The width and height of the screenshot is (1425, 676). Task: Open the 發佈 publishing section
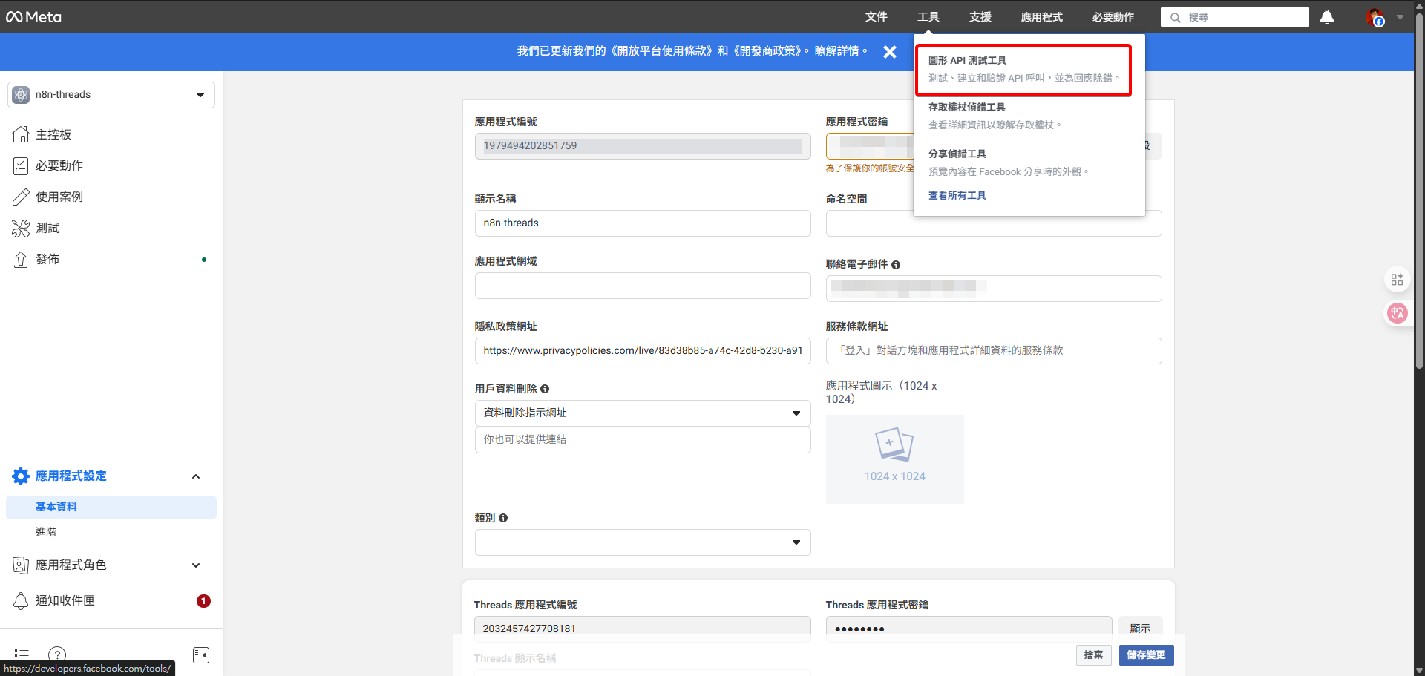pos(47,259)
